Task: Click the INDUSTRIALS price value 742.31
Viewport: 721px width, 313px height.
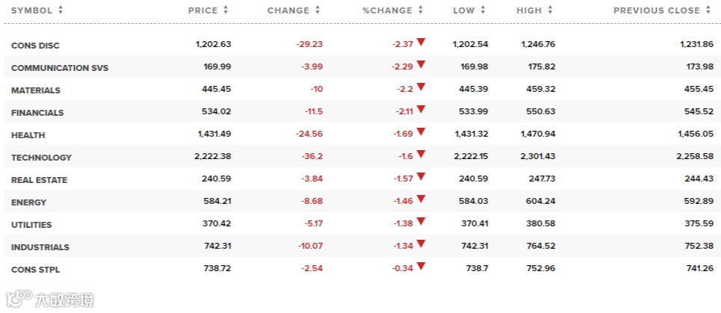Action: point(217,247)
